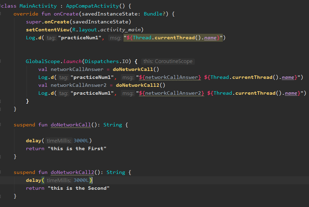Click the override keyword
309x207 pixels.
[26, 14]
